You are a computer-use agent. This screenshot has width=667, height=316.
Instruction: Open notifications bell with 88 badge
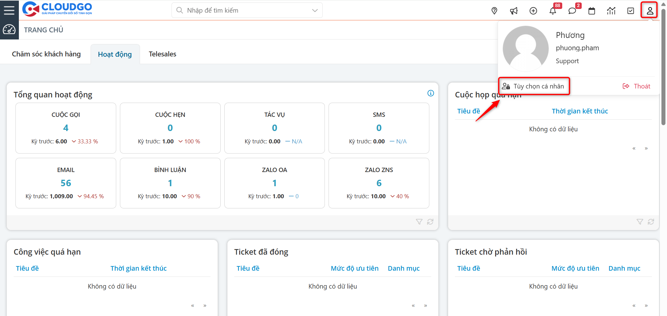coord(553,11)
